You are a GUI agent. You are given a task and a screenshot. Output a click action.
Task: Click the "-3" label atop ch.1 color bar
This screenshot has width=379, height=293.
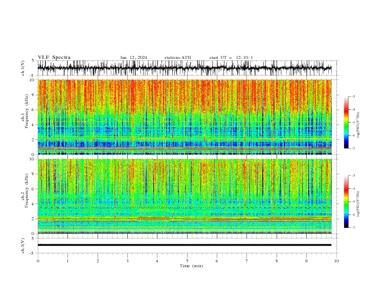coord(353,96)
